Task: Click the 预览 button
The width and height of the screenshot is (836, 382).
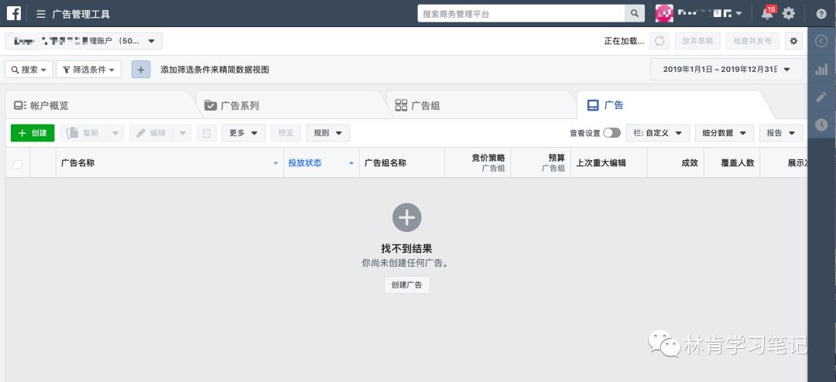Action: pyautogui.click(x=286, y=133)
